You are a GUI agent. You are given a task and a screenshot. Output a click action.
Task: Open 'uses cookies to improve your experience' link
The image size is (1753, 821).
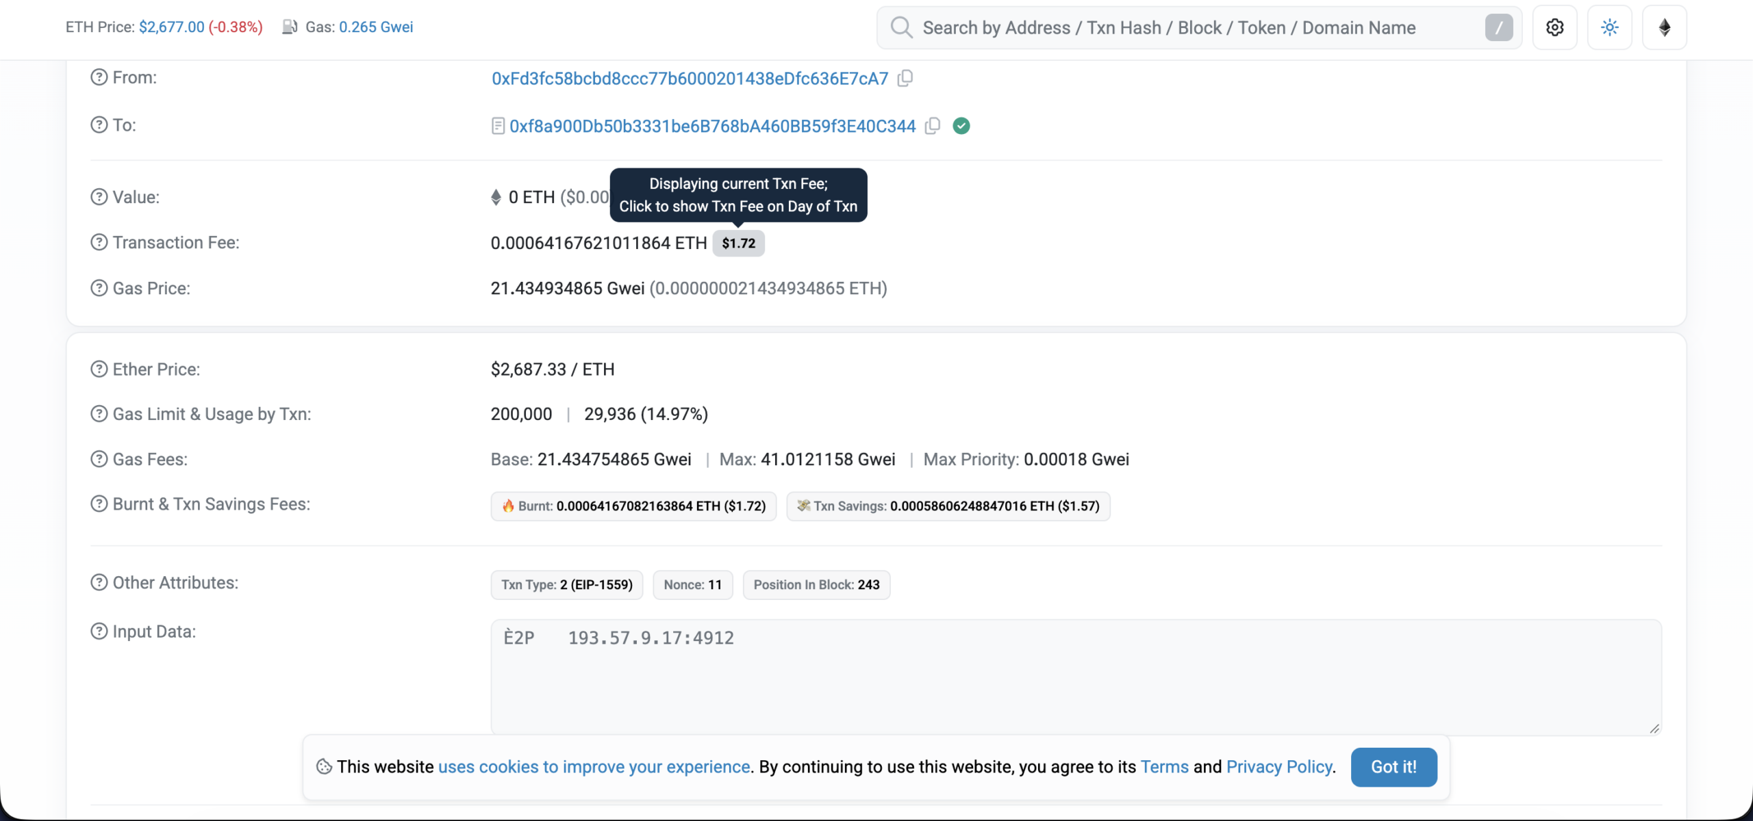594,767
